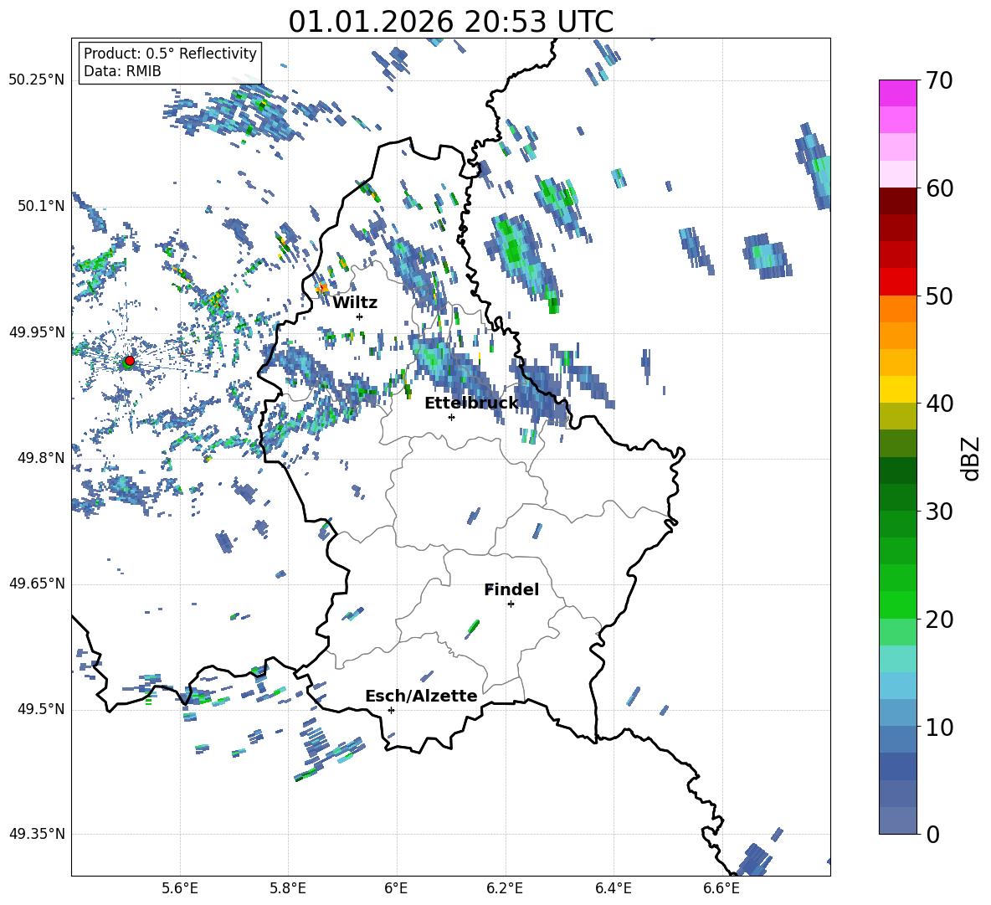Image resolution: width=991 pixels, height=905 pixels.
Task: Click the Wiltz station cross marker
Action: [360, 316]
